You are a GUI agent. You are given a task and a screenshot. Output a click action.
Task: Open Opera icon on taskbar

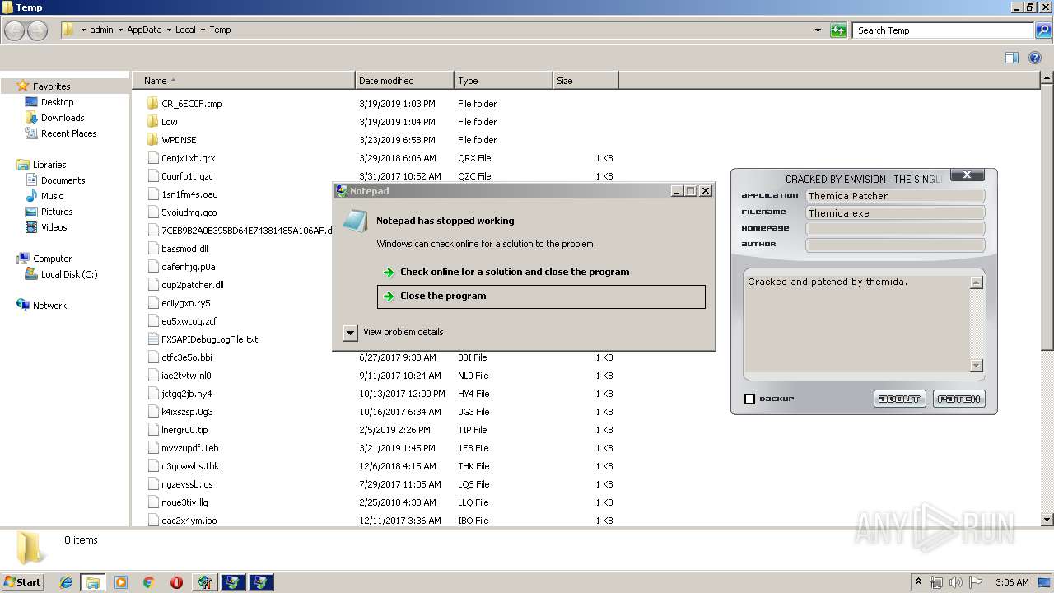[176, 582]
